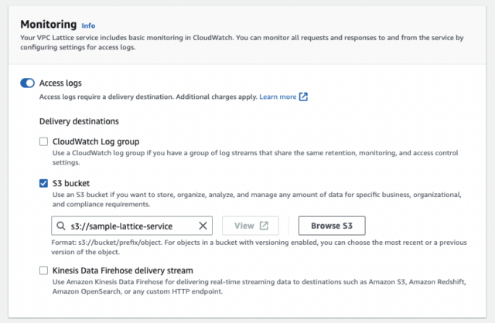
Task: Click the S3 bucket label text
Action: (71, 183)
